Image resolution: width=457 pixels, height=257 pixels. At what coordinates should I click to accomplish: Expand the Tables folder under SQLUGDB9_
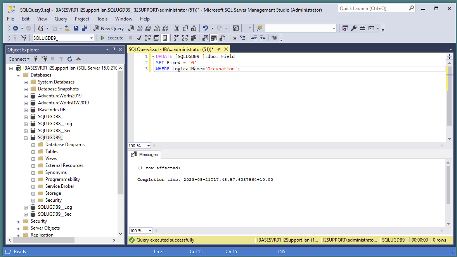33,151
